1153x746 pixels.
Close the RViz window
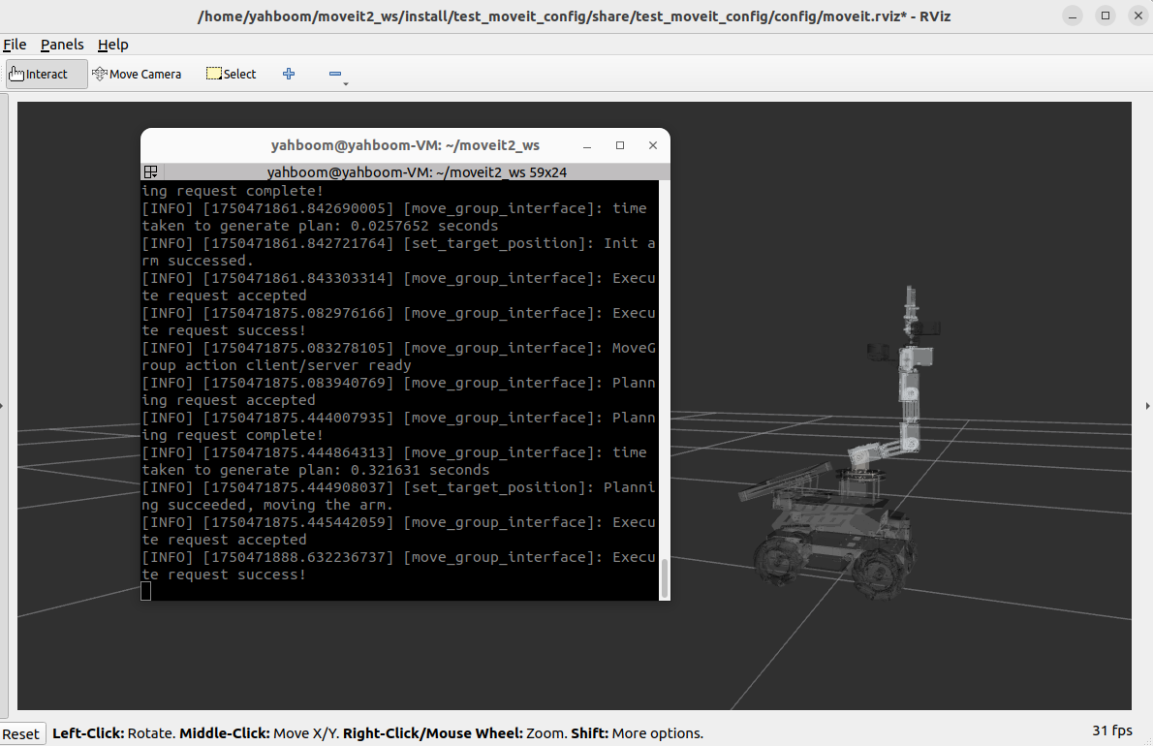pyautogui.click(x=1138, y=16)
